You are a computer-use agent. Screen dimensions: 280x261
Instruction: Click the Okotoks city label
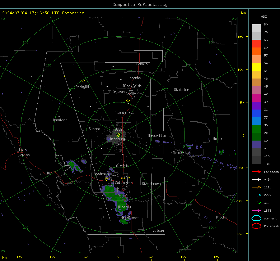click(124, 207)
